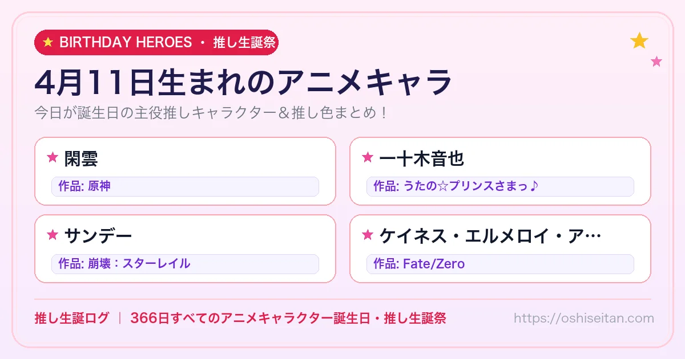Viewport: 685px width, 359px height.
Task: Click the pink star beside サンデー
Action: (x=53, y=235)
